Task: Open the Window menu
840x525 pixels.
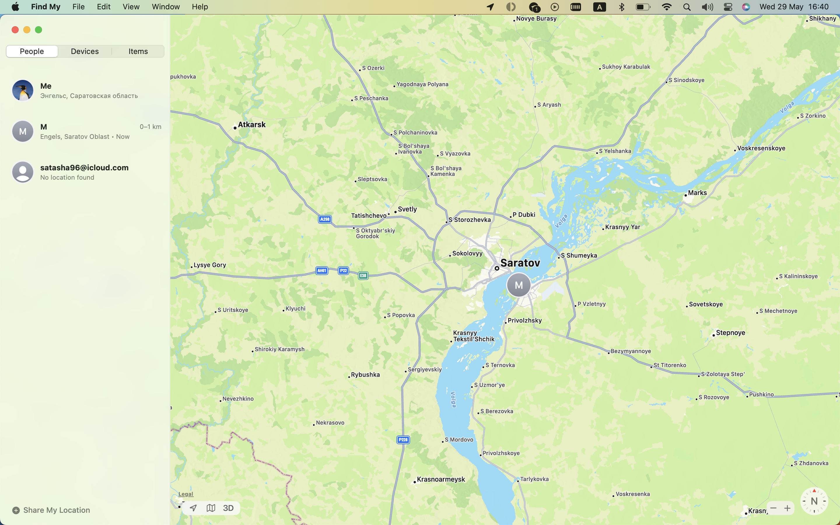Action: click(166, 7)
